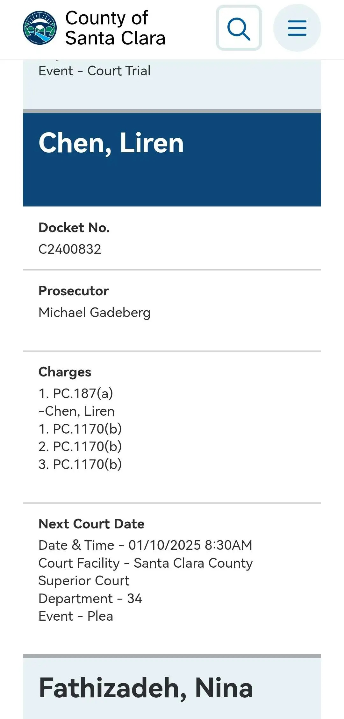The image size is (344, 719).
Task: Click the Next Court Date heading
Action: click(x=91, y=524)
